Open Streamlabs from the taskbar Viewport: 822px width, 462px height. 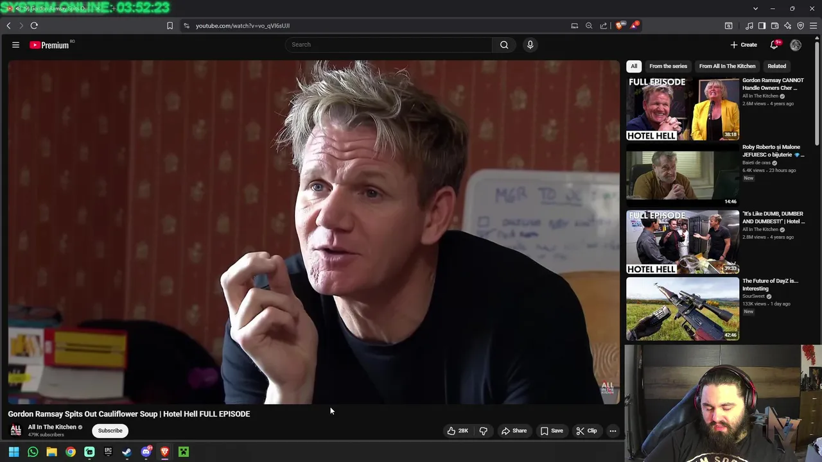pyautogui.click(x=89, y=452)
